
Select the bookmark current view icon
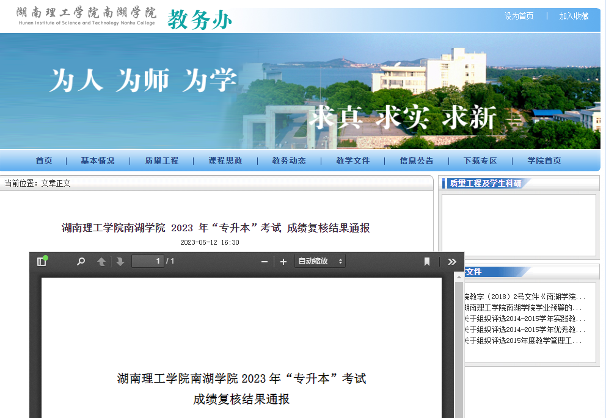(x=426, y=261)
